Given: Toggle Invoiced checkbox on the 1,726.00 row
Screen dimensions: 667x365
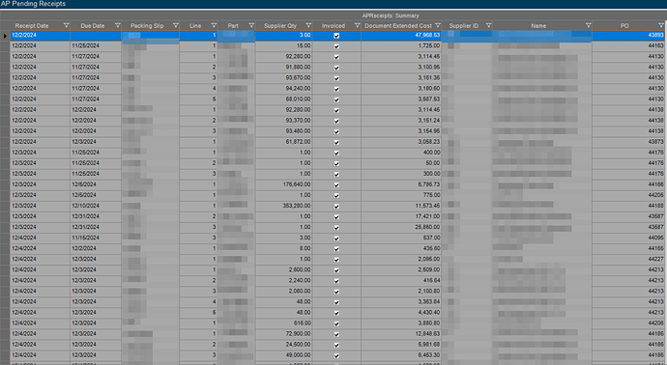Looking at the screenshot, I should click(336, 46).
